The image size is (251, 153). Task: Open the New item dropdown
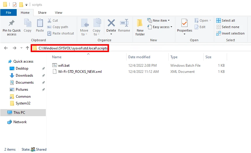click(158, 20)
